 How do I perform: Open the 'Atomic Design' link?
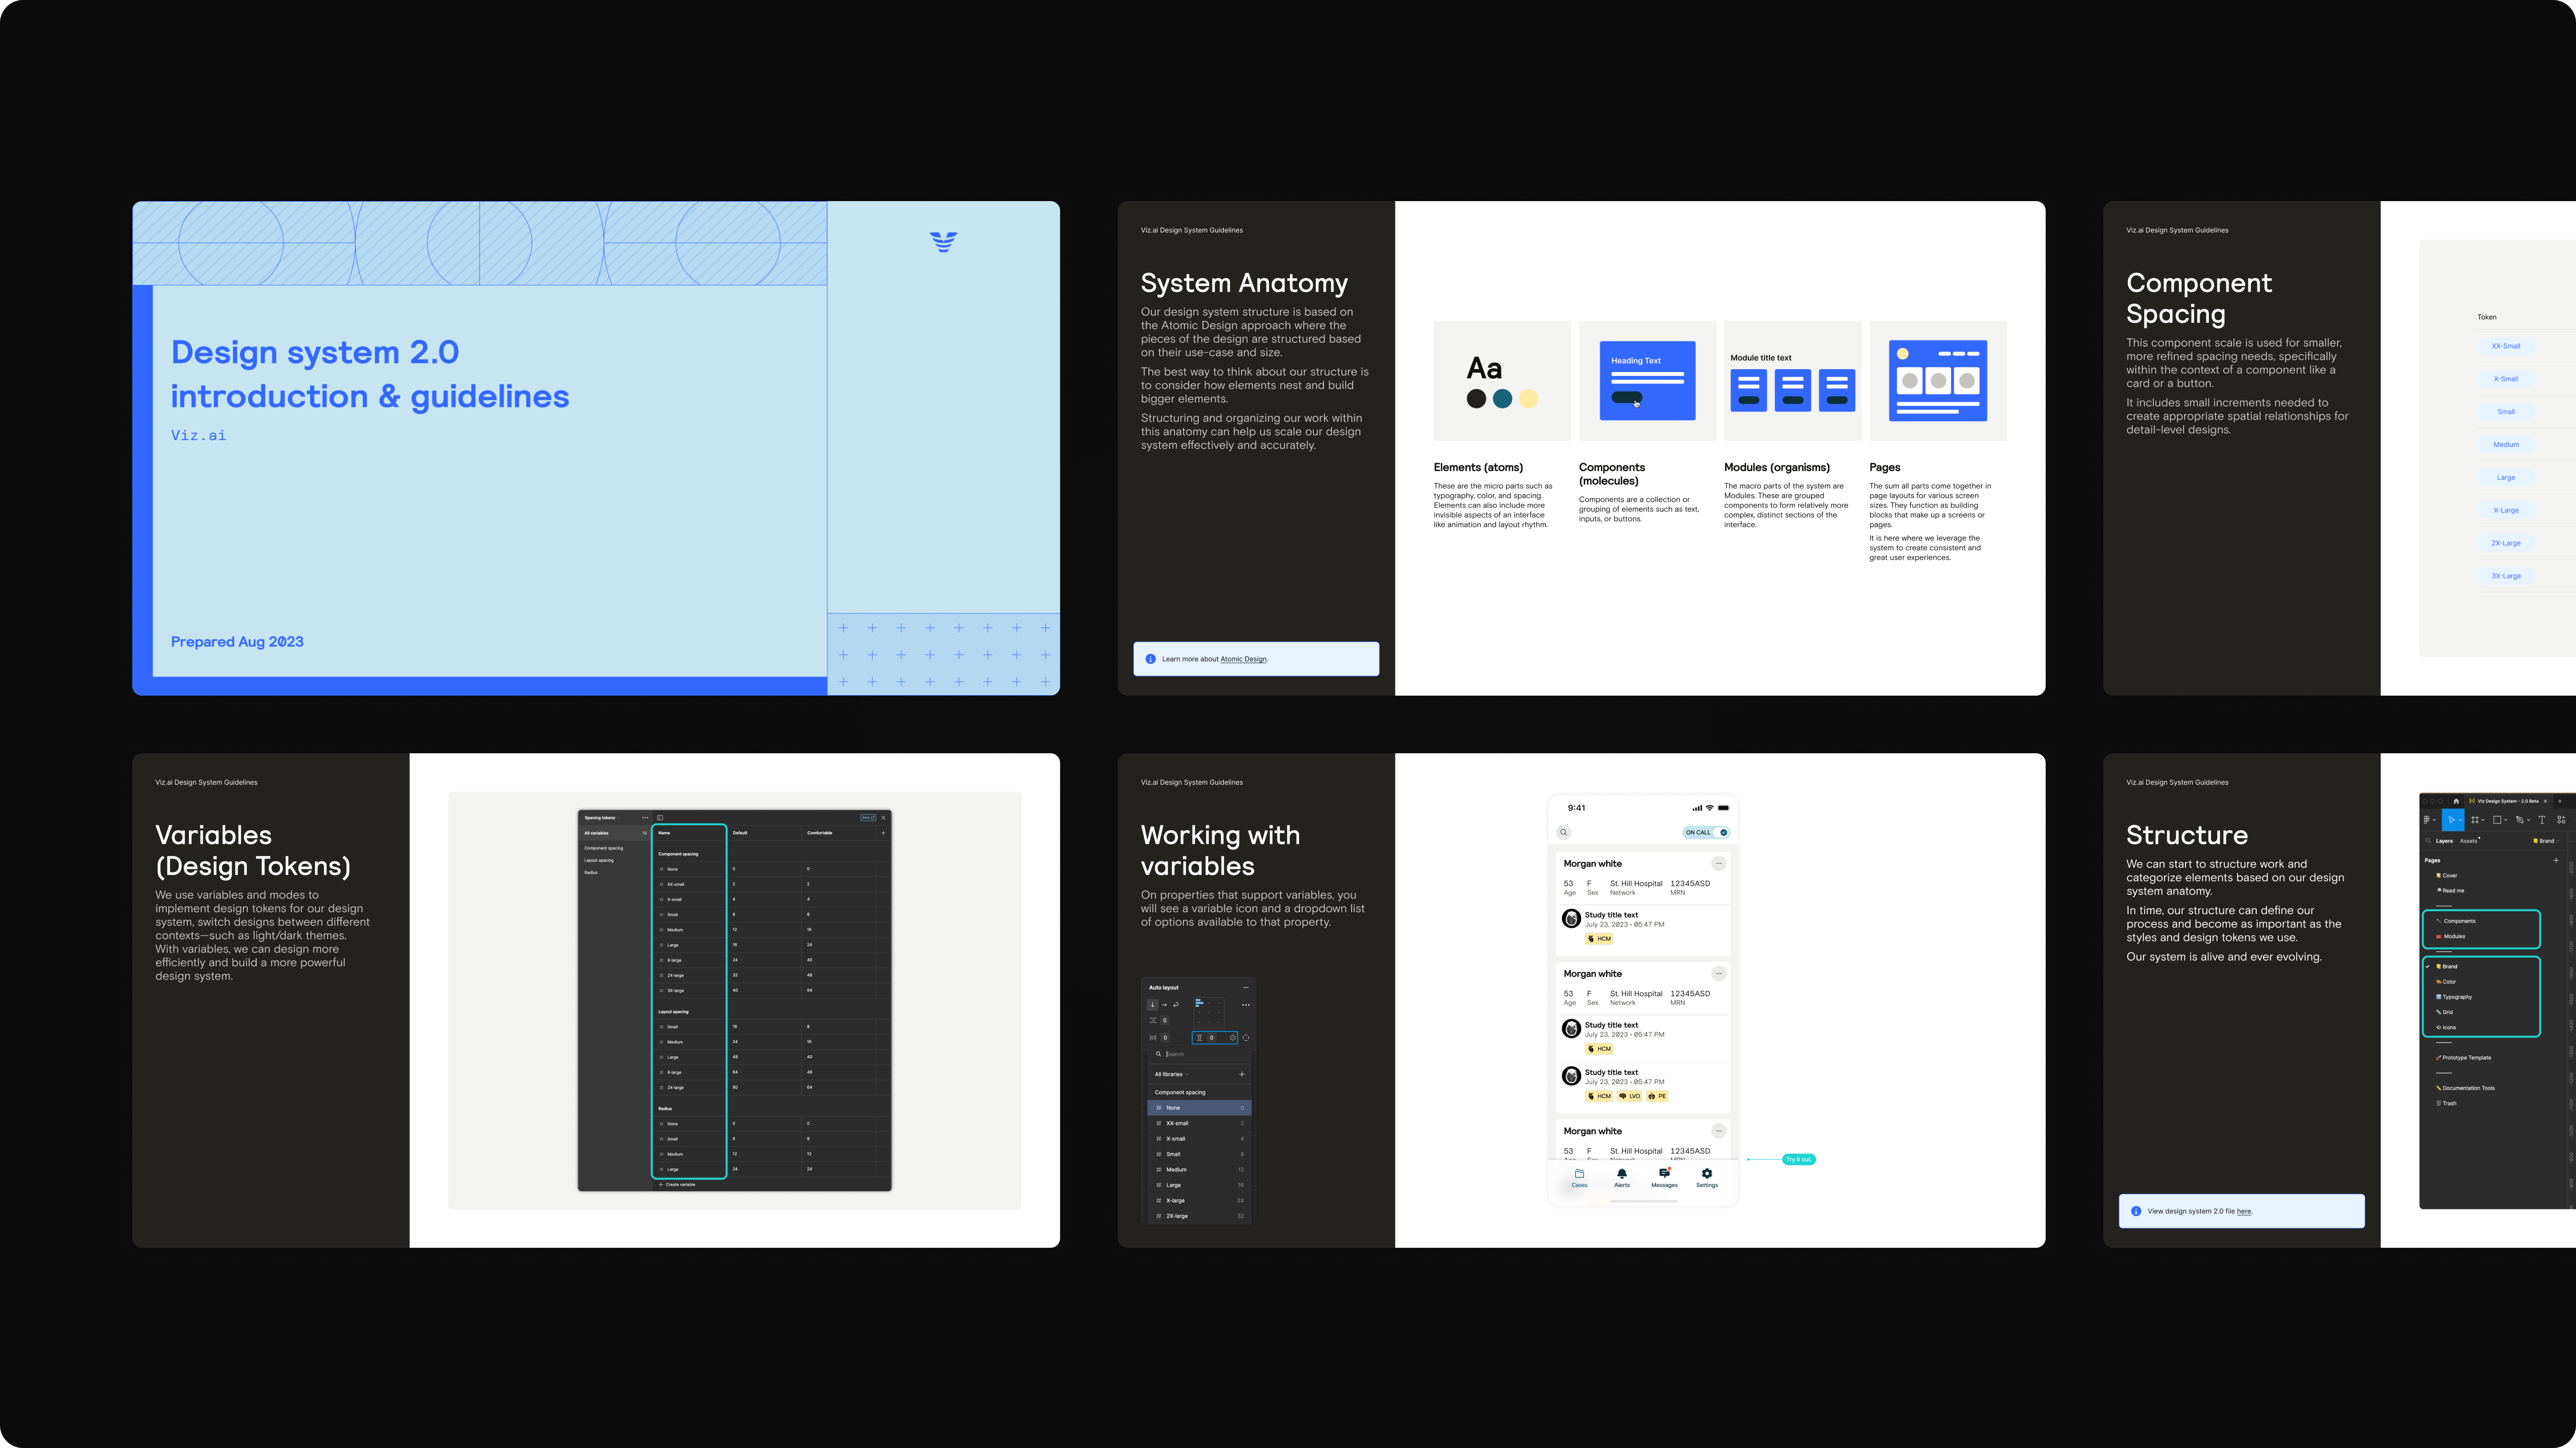1243,659
